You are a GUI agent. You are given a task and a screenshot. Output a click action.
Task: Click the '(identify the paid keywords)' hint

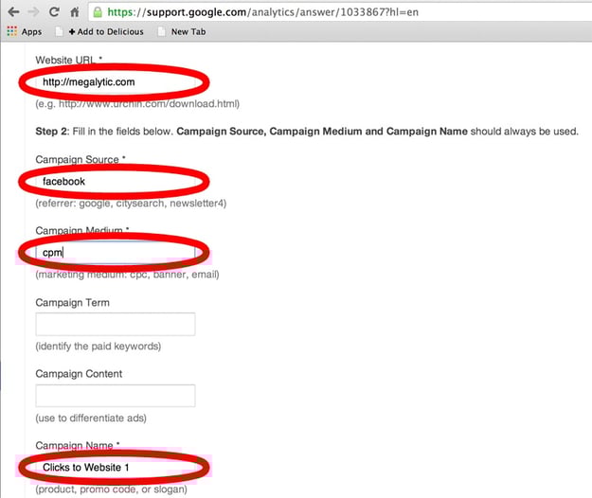coord(99,346)
